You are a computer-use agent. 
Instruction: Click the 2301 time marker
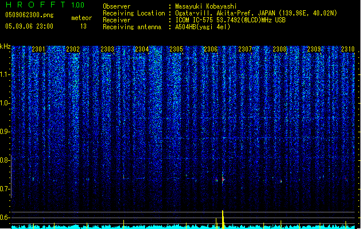tap(38, 49)
